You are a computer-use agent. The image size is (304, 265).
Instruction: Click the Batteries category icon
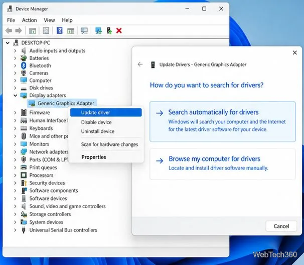[24, 58]
